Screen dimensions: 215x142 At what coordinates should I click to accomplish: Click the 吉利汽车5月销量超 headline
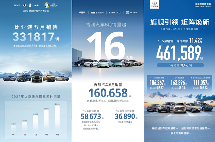(106, 25)
